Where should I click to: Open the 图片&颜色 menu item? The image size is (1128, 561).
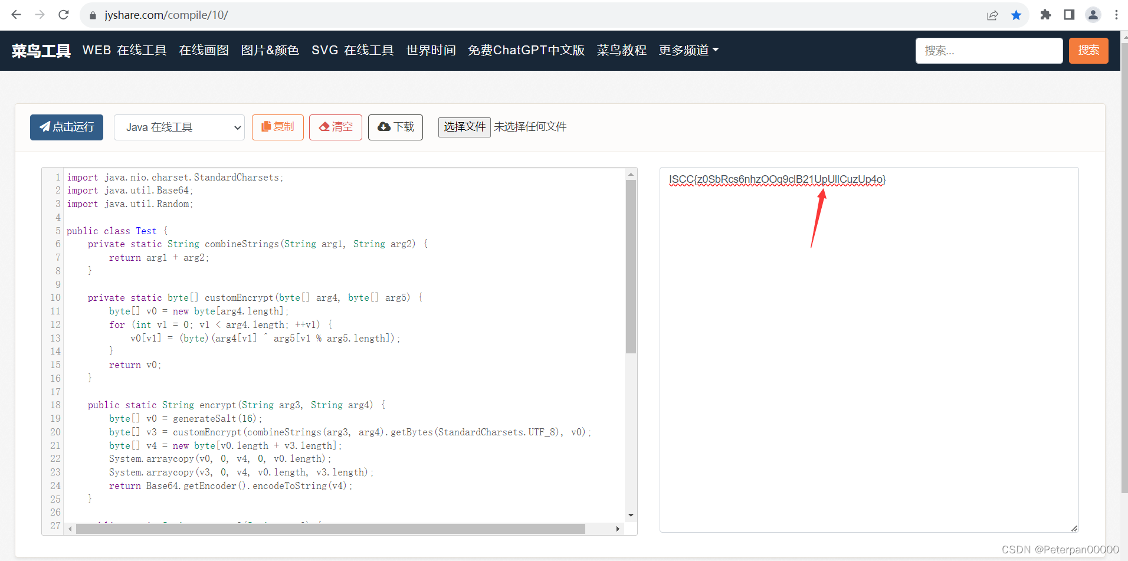(270, 50)
